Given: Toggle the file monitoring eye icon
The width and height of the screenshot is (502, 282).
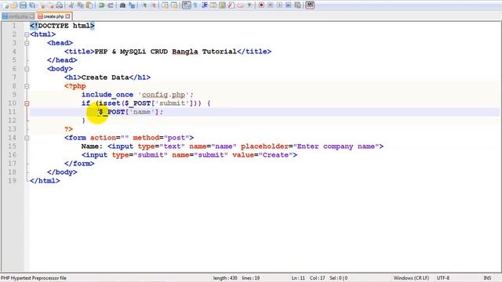Looking at the screenshot, I should 249,5.
